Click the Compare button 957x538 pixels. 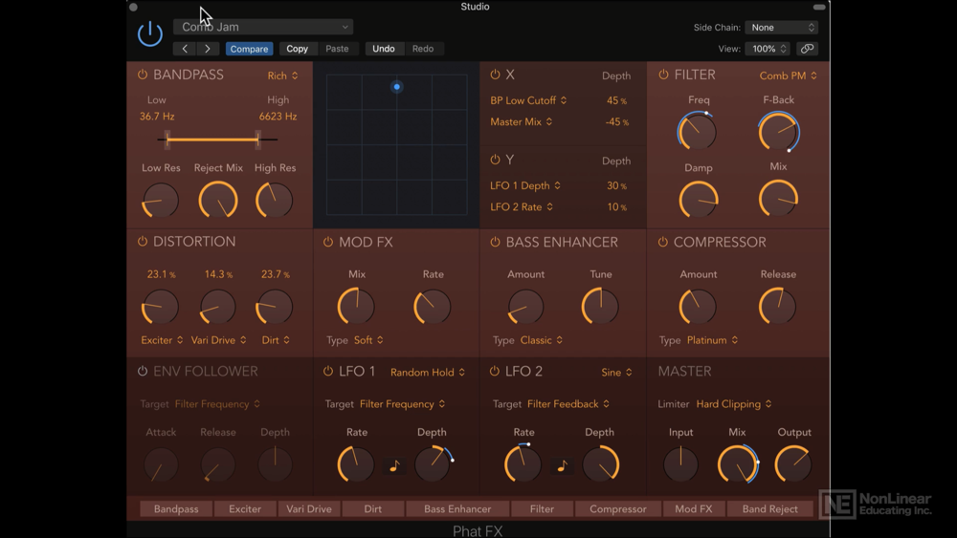249,49
